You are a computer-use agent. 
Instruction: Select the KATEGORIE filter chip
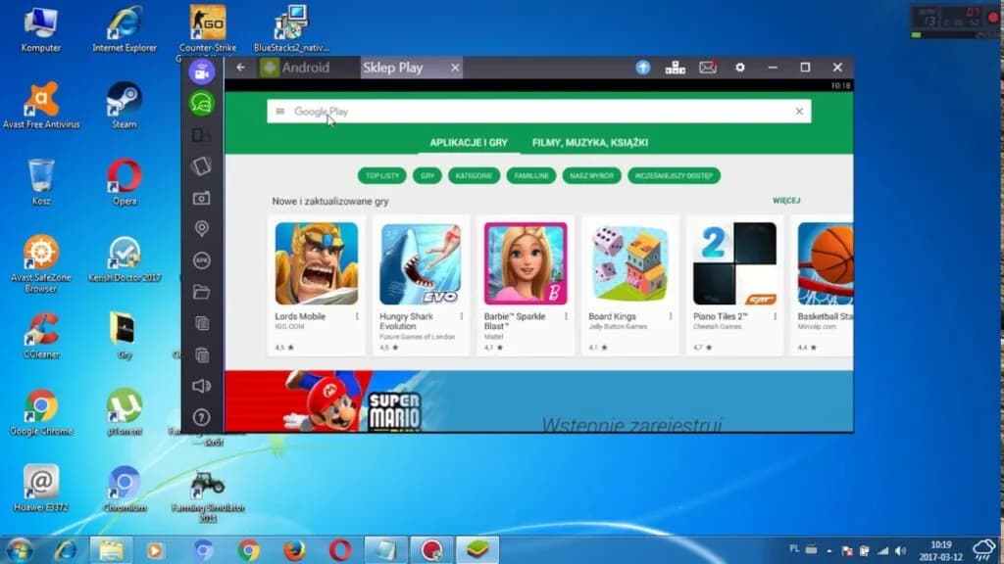474,175
